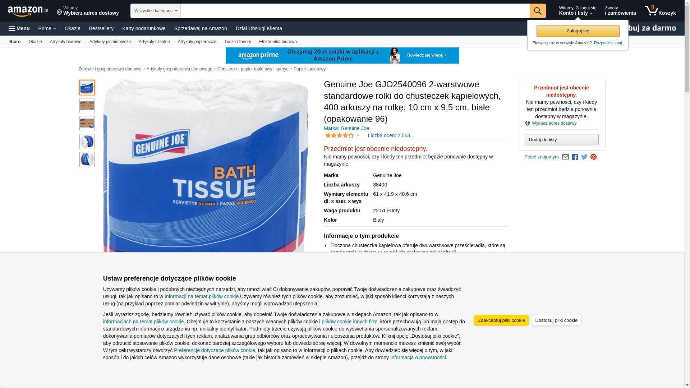The height and width of the screenshot is (388, 690).
Task: Open Karty podarunkowe in navigation bar
Action: 144,28
